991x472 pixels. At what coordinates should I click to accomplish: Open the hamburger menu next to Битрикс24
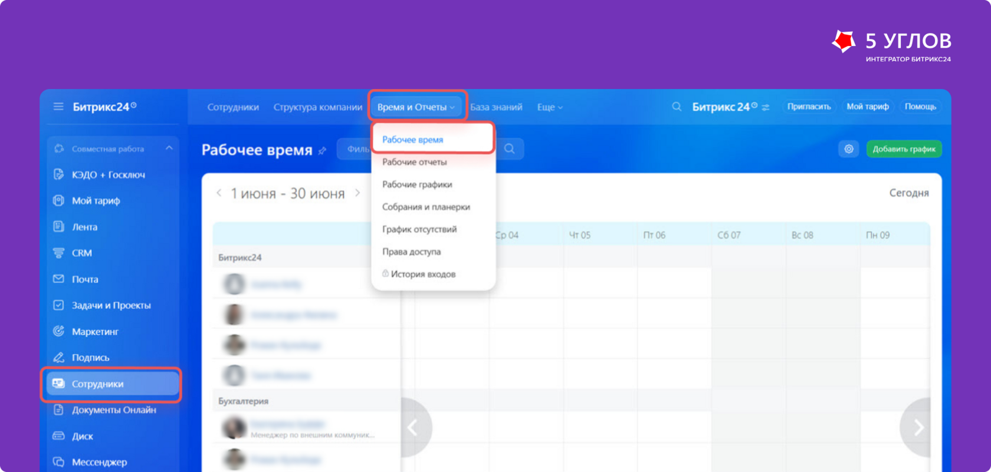pos(58,107)
